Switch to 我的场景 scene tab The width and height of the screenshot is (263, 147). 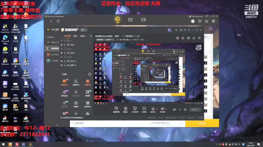pos(67,36)
